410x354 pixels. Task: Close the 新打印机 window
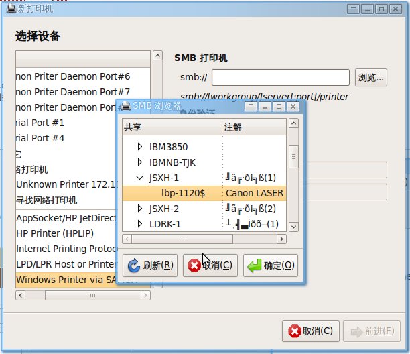395,9
